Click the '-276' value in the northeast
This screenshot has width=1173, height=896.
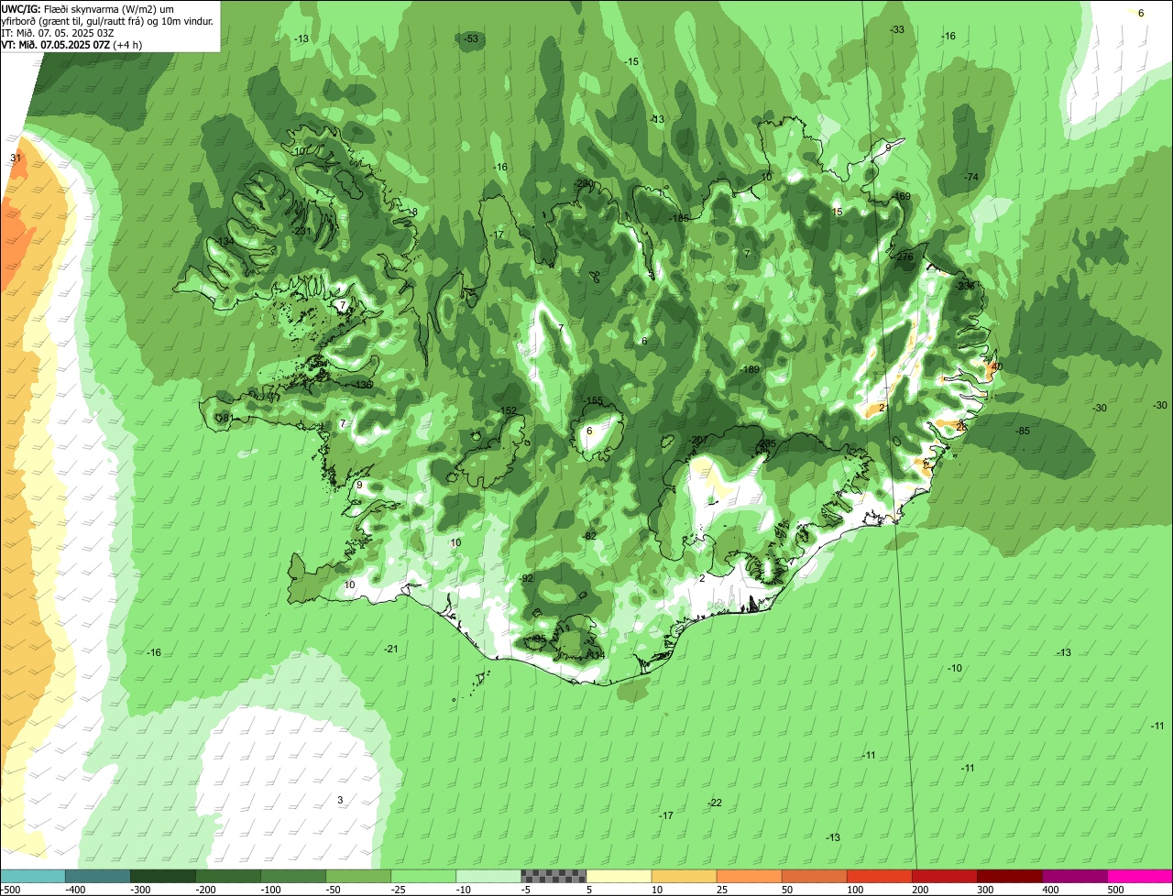click(x=904, y=257)
